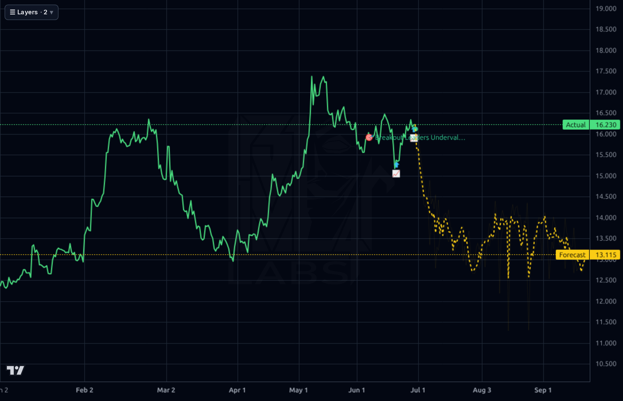Click the 19.000 price axis label

(606, 9)
